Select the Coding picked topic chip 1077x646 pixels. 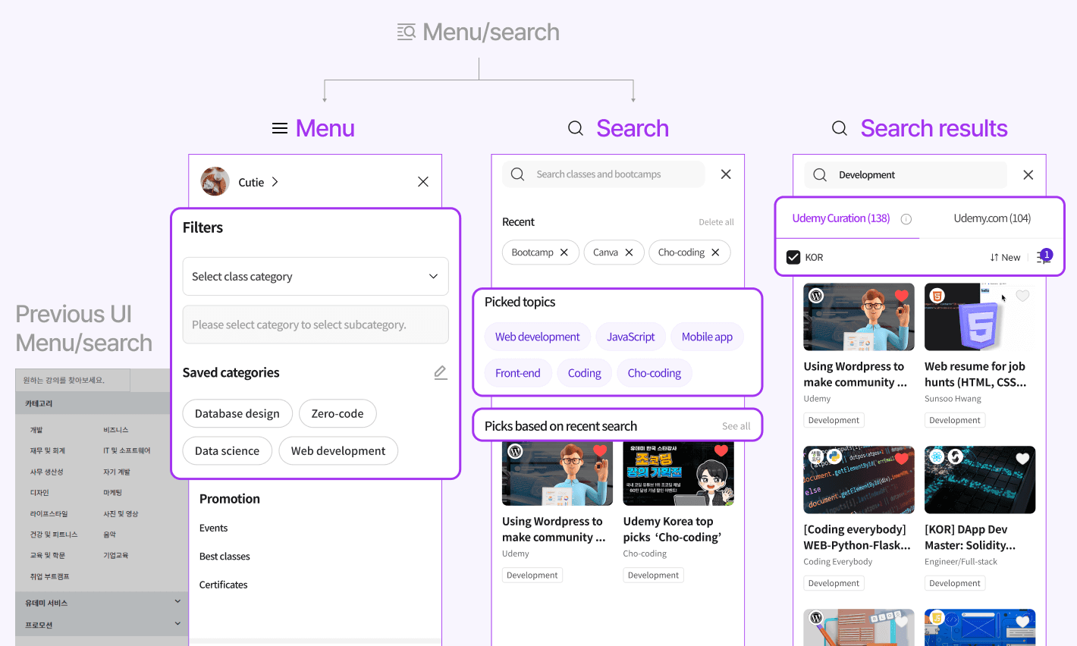click(584, 373)
